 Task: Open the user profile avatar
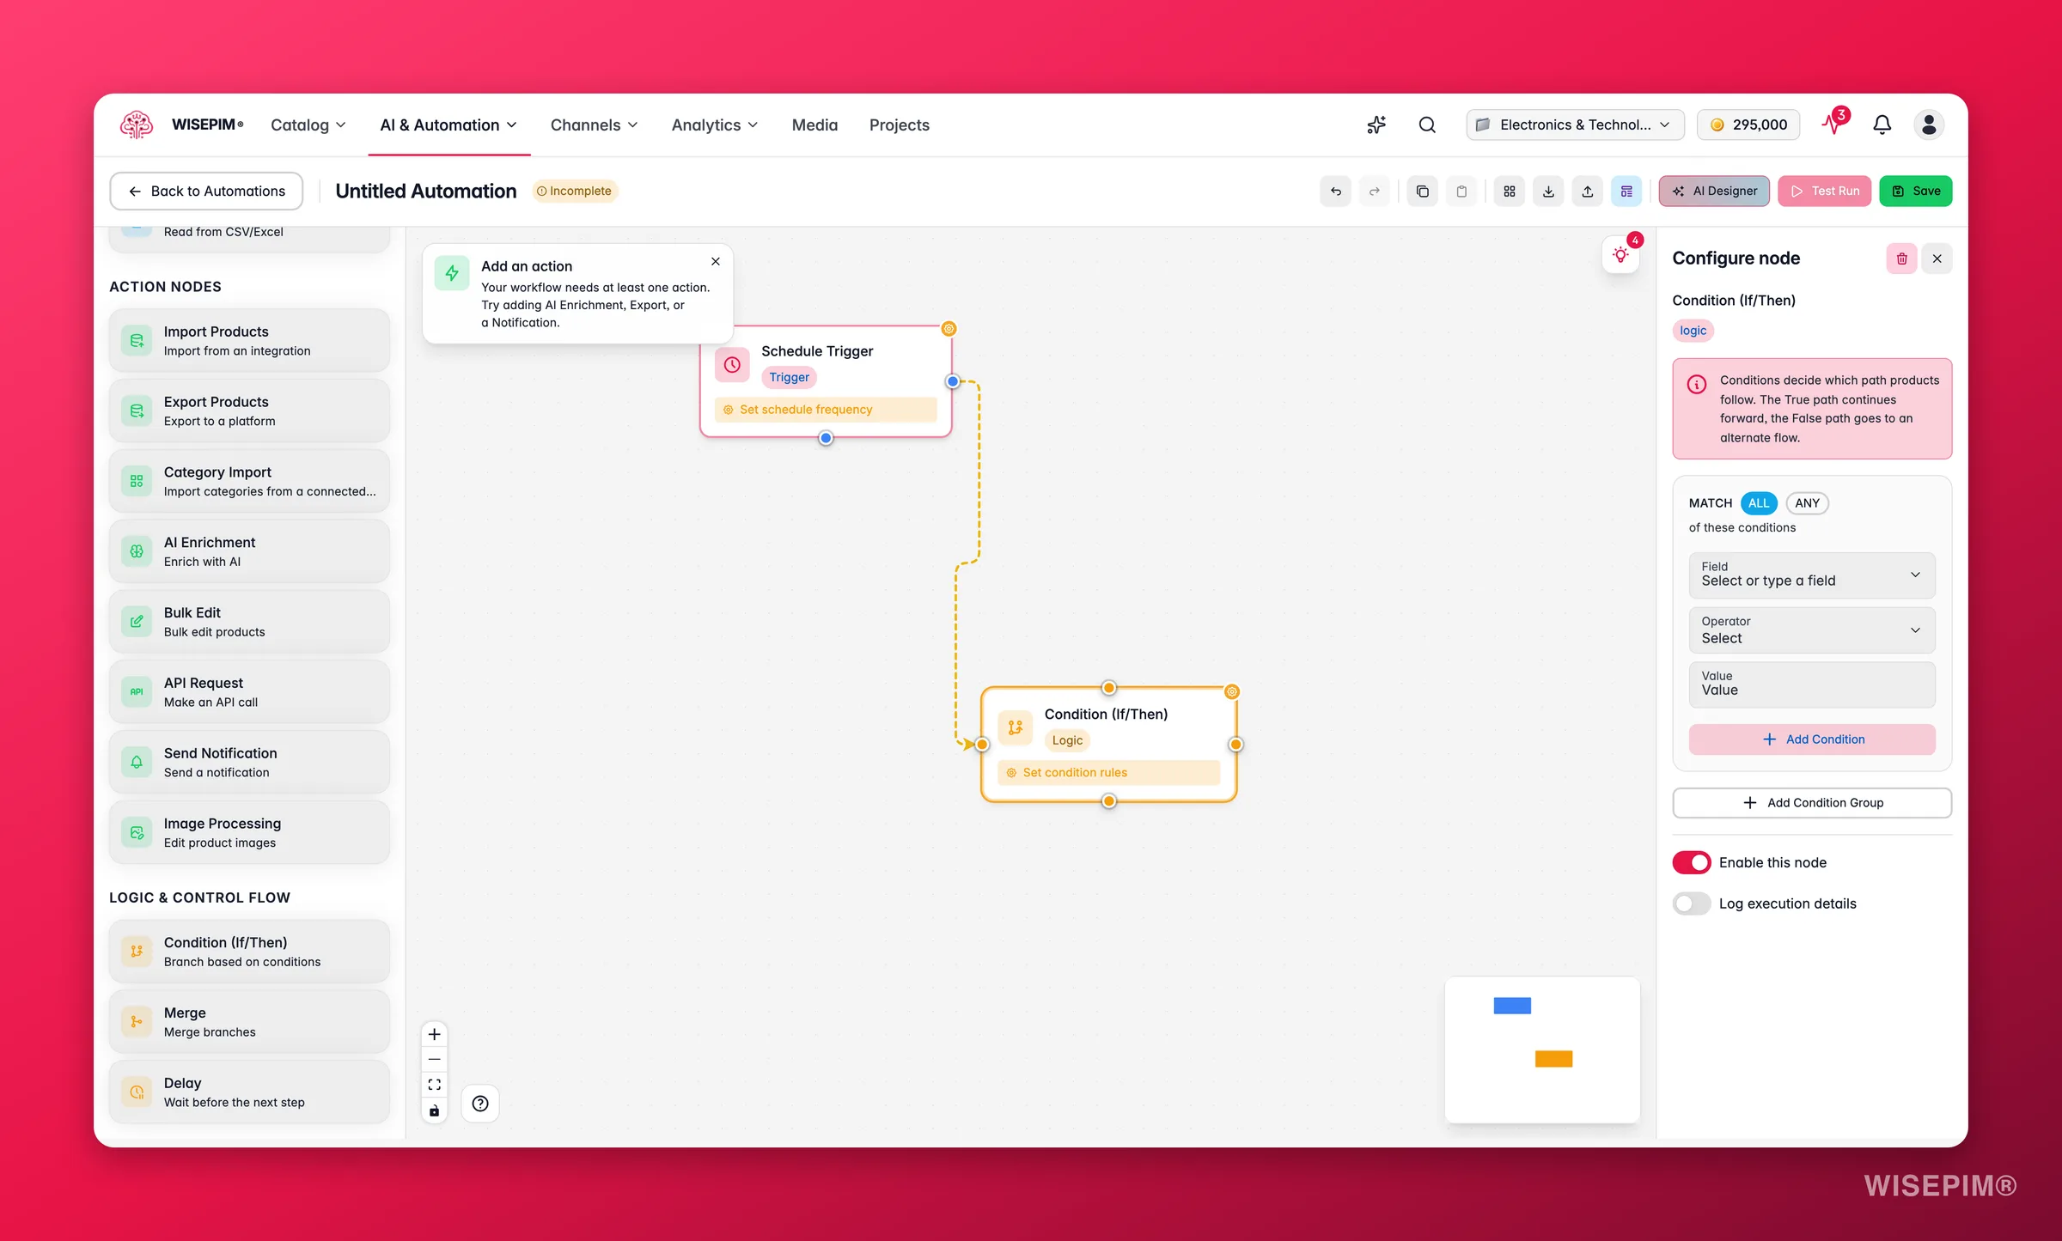pos(1929,125)
